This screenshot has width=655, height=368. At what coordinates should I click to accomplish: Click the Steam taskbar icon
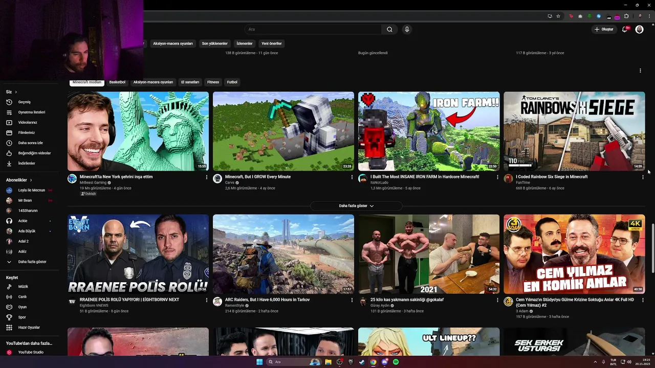pyautogui.click(x=362, y=362)
